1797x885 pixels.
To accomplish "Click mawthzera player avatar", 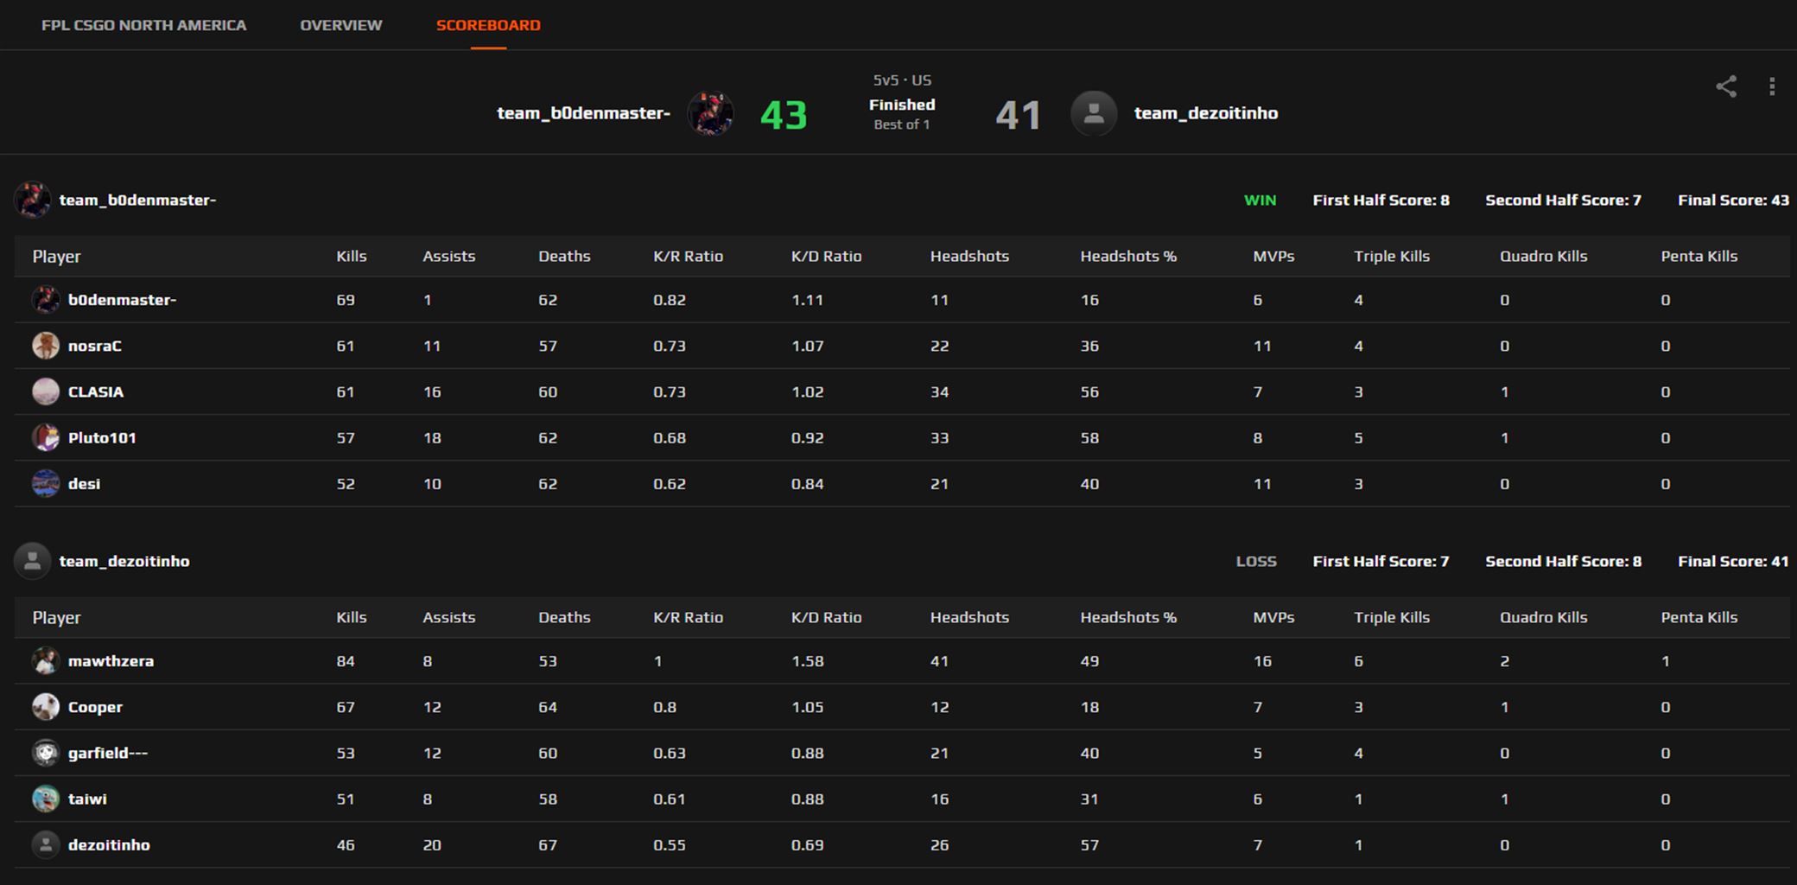I will [x=46, y=661].
